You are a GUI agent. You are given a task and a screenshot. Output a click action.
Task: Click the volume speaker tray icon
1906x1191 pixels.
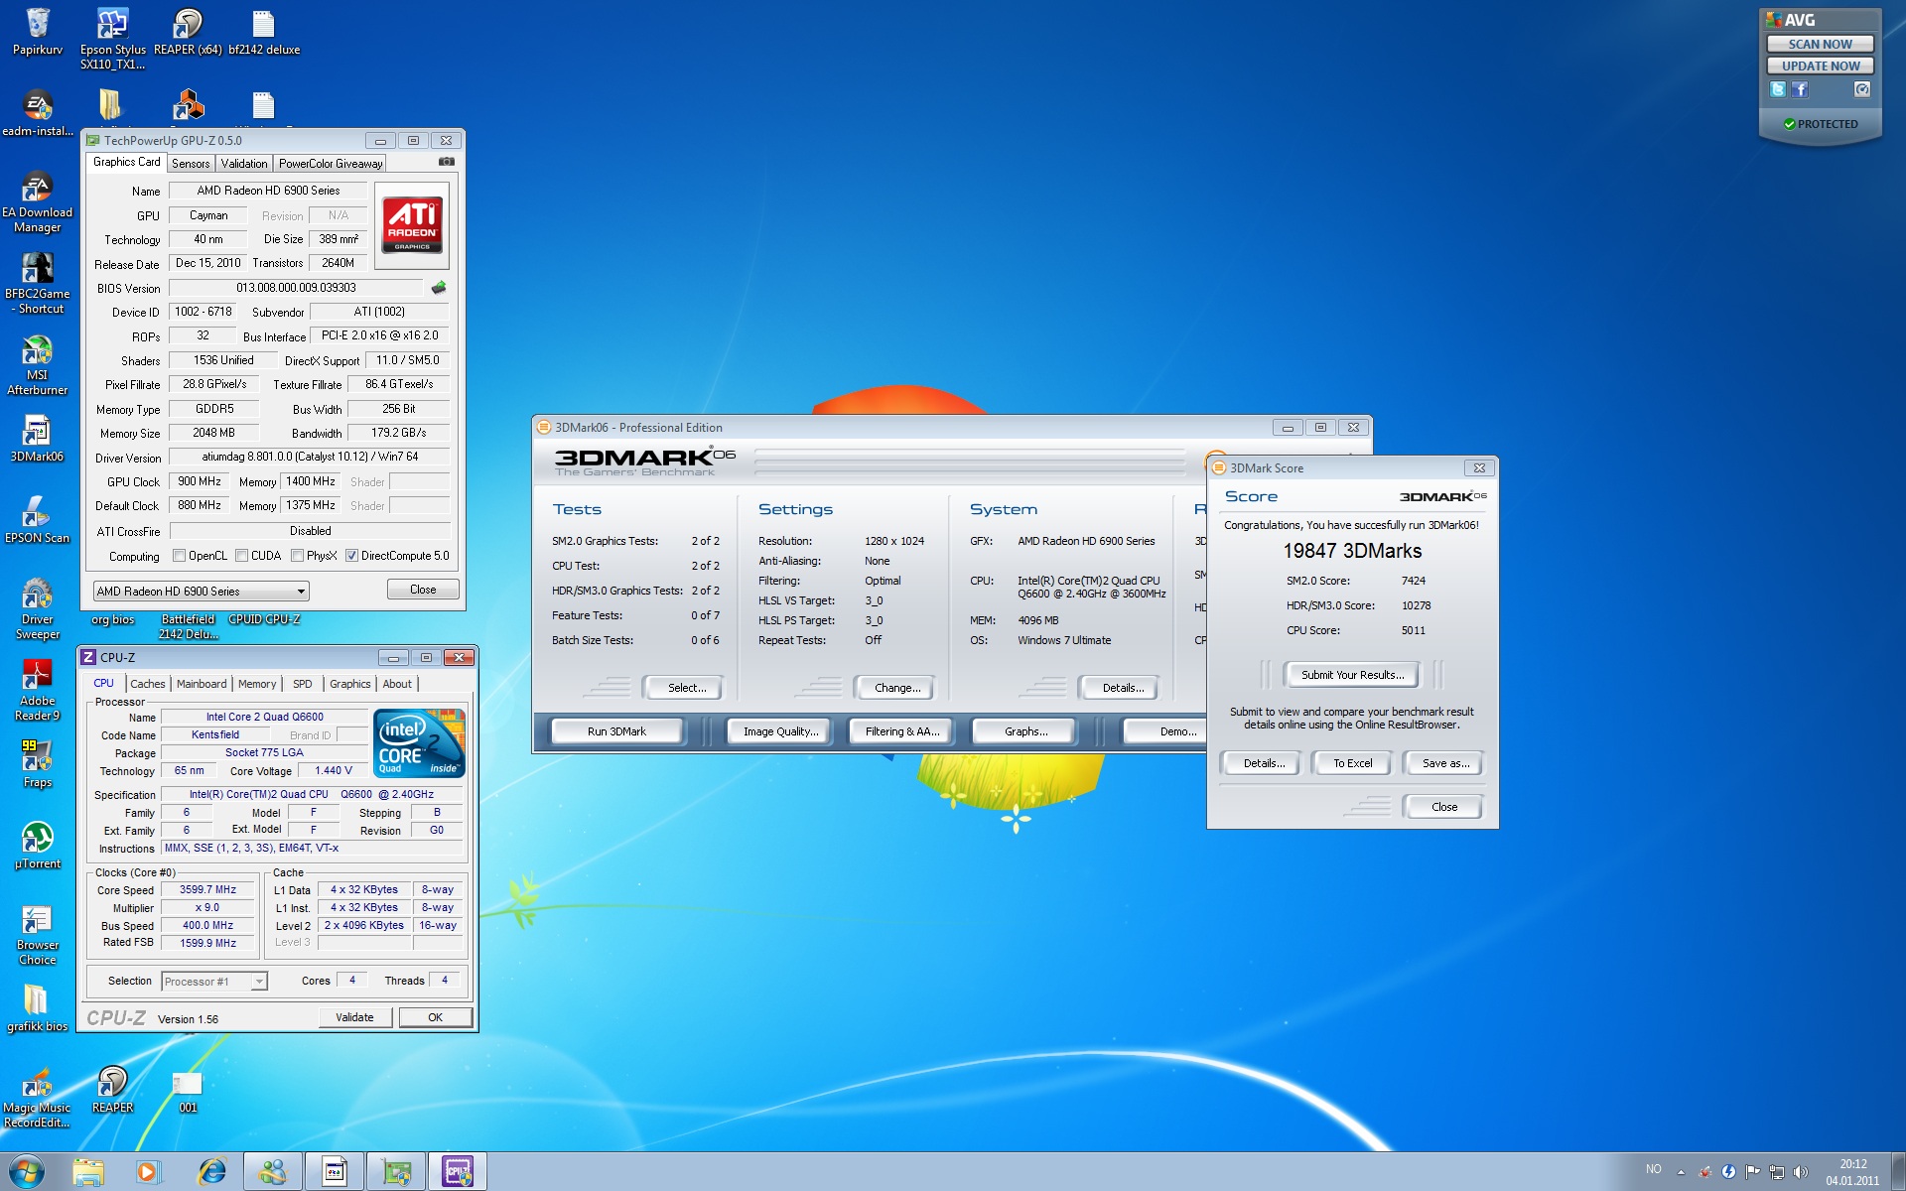coord(1802,1171)
